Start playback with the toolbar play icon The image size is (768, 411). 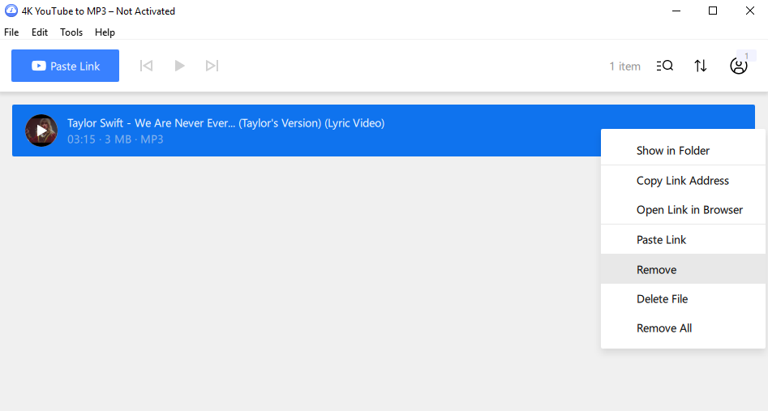click(179, 66)
